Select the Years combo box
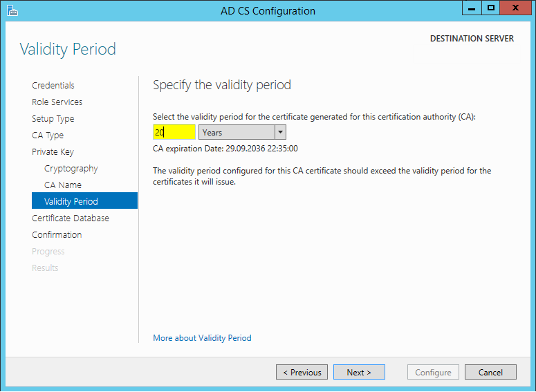Image resolution: width=536 pixels, height=392 pixels. pyautogui.click(x=242, y=132)
